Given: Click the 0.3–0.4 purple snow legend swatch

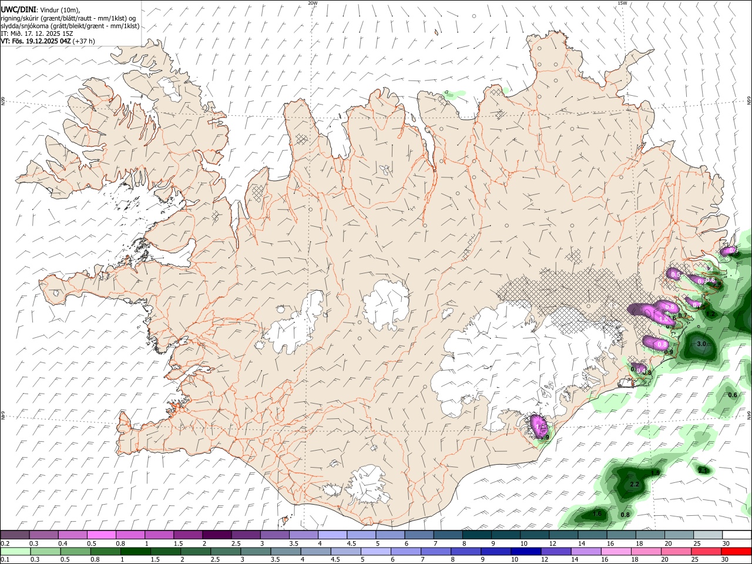Looking at the screenshot, I should point(44,535).
